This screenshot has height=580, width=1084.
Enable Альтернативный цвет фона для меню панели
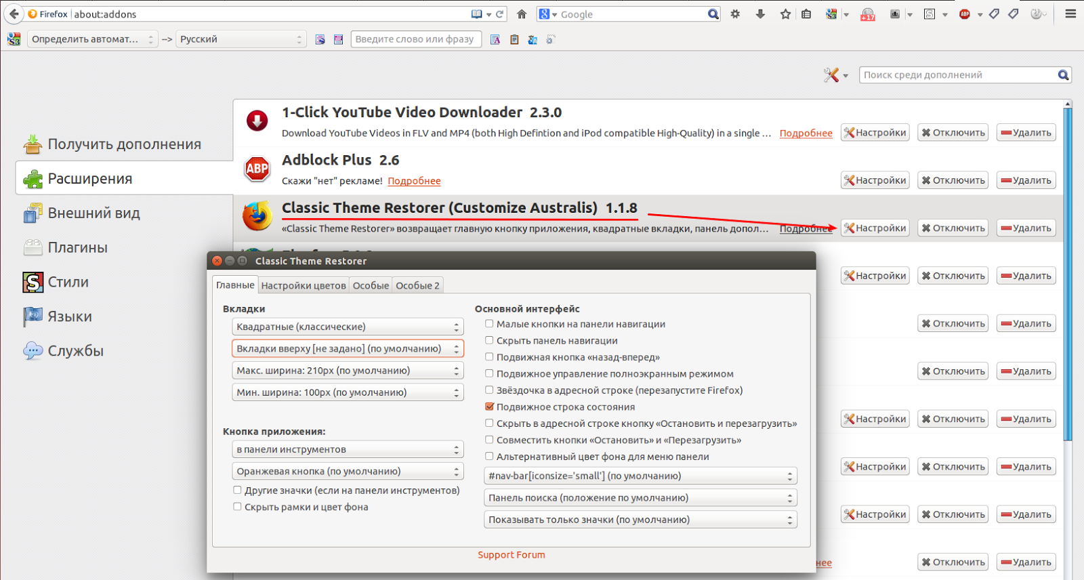[x=489, y=456]
